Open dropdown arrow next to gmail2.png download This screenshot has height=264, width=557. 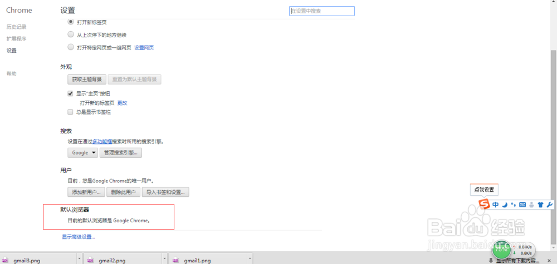(x=164, y=258)
